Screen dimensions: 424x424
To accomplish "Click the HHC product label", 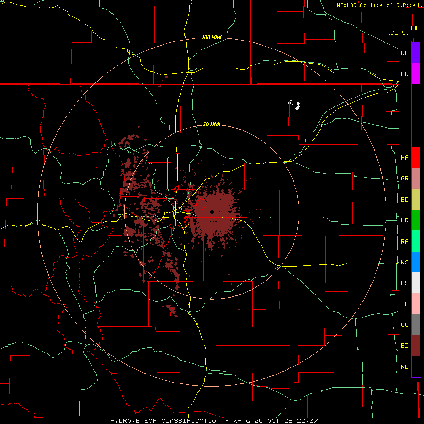I will (x=414, y=28).
